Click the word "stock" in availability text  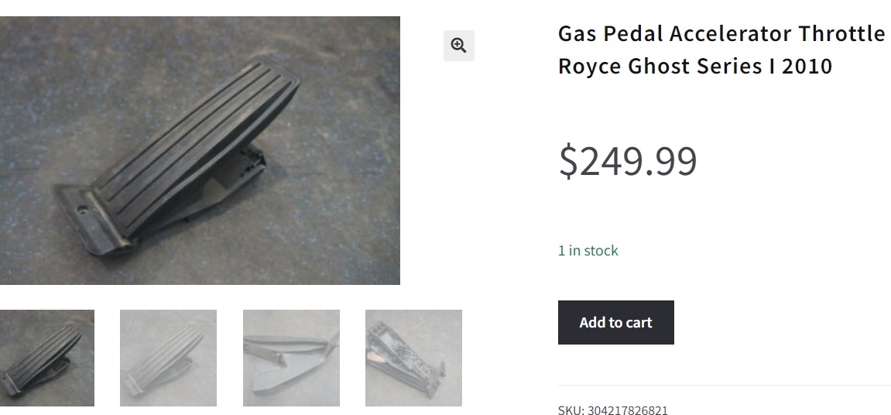pos(601,250)
